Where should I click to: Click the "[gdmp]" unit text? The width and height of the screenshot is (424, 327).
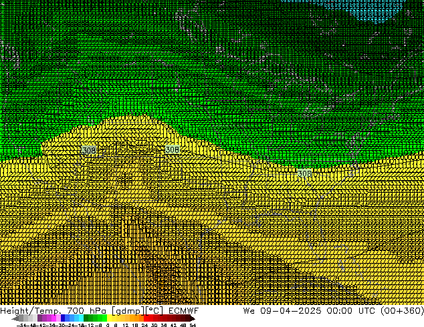(128, 311)
